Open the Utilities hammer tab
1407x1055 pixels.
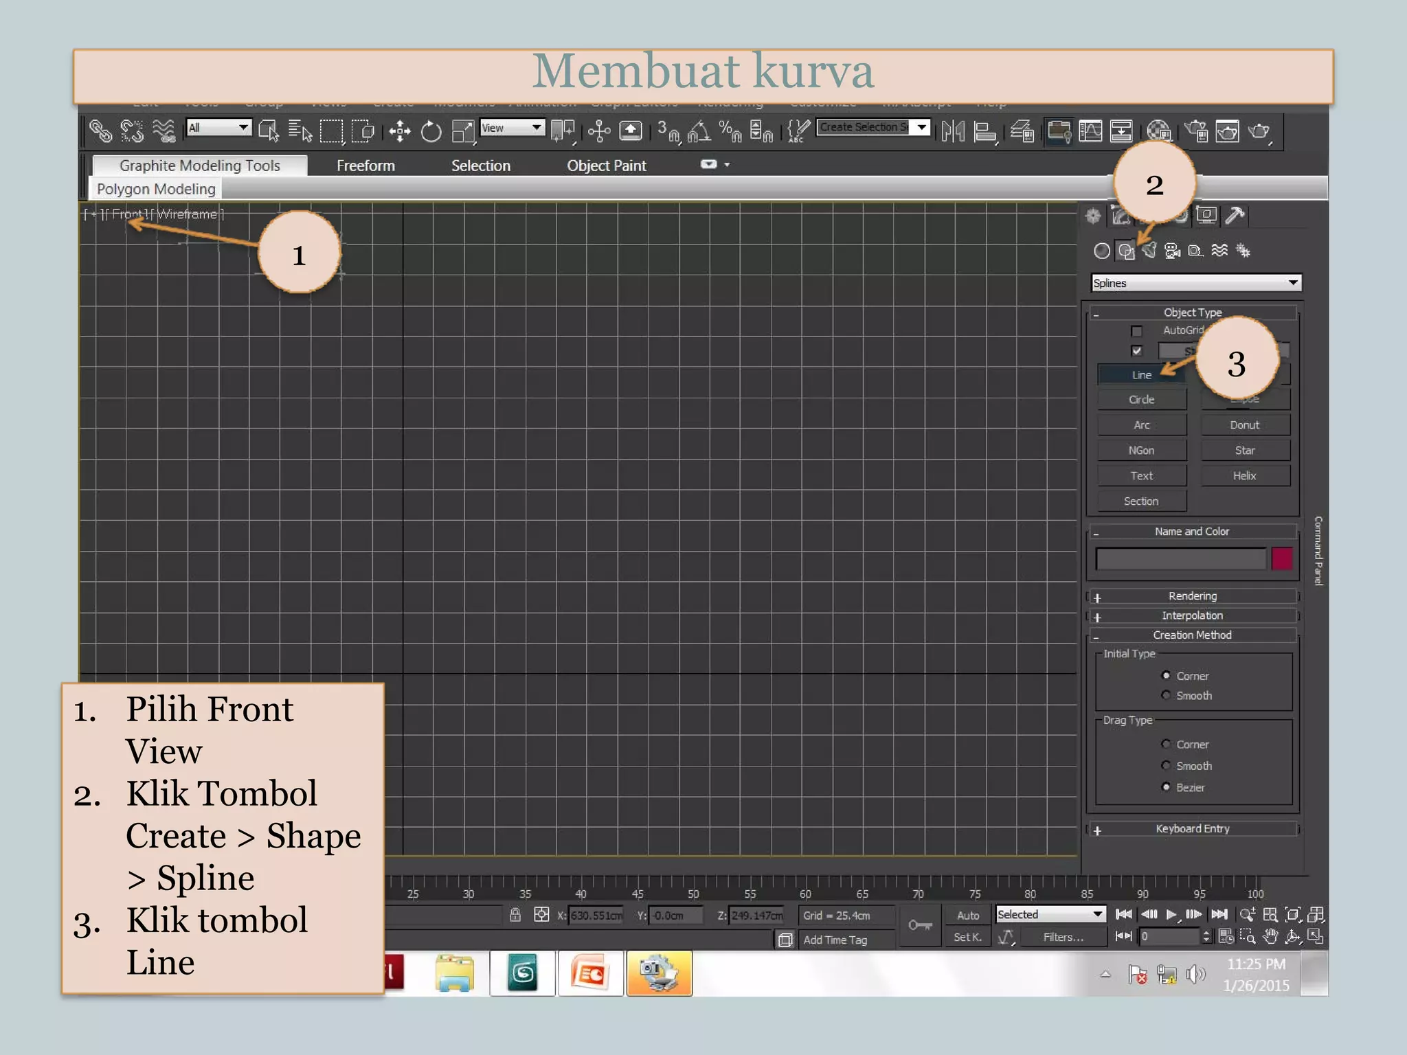tap(1235, 216)
